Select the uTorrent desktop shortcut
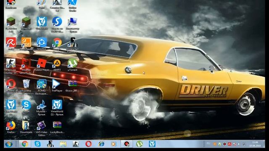This screenshot has width=269, height=151. coord(72,65)
